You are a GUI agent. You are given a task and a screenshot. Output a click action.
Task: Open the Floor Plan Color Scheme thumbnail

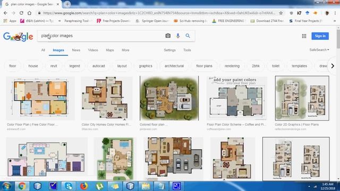pyautogui.click(x=237, y=98)
